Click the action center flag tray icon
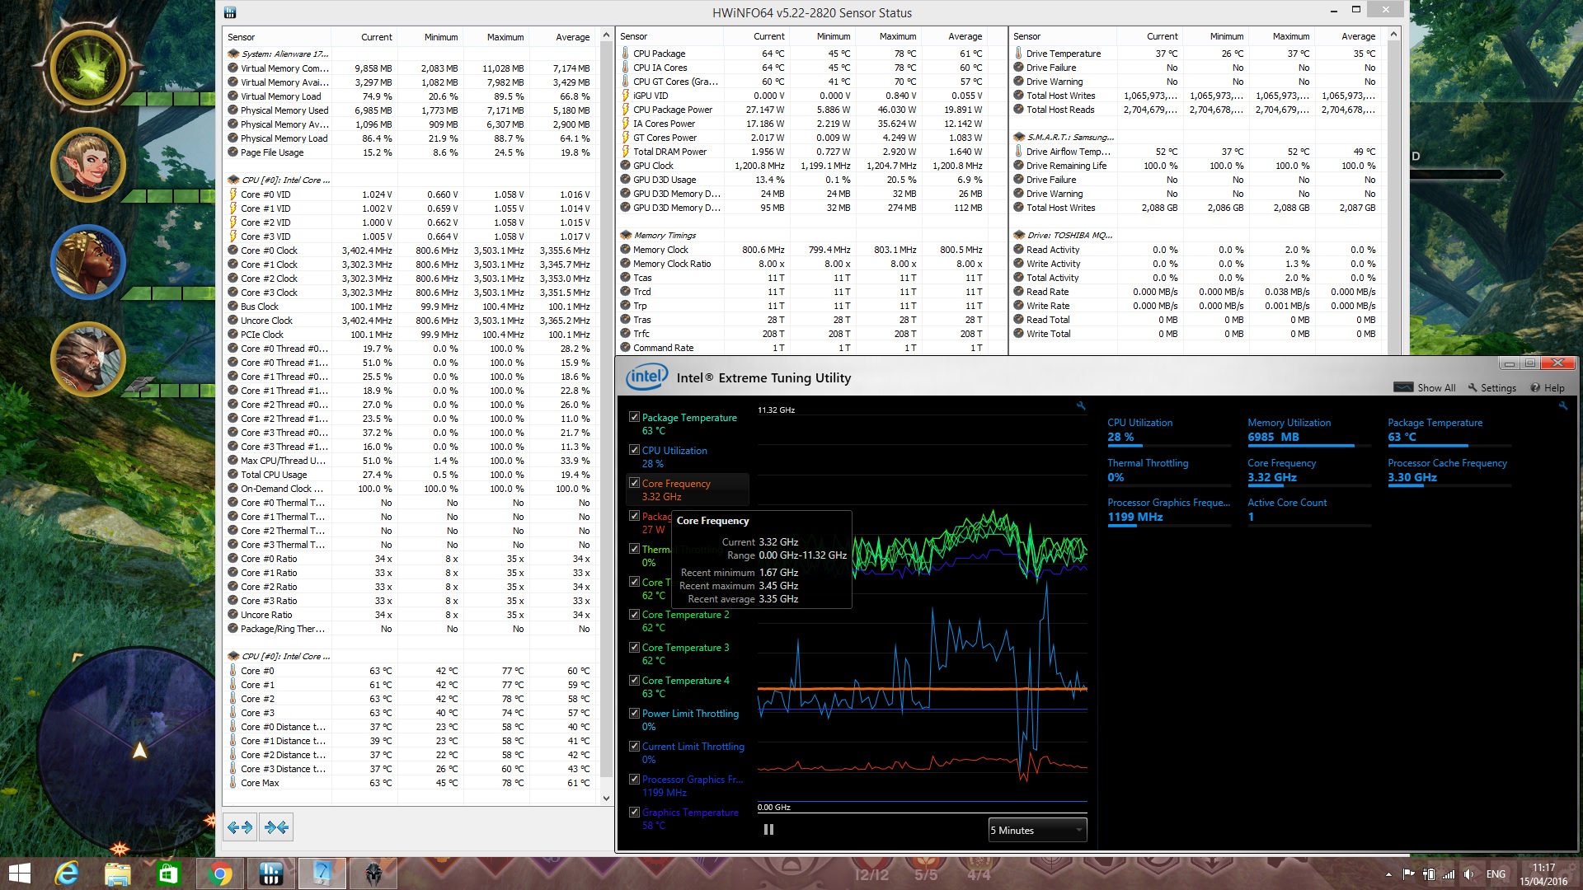 1408,874
